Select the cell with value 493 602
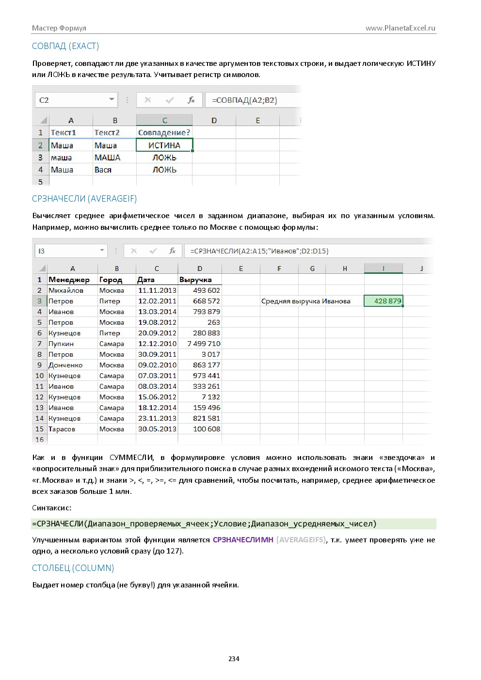 point(200,290)
